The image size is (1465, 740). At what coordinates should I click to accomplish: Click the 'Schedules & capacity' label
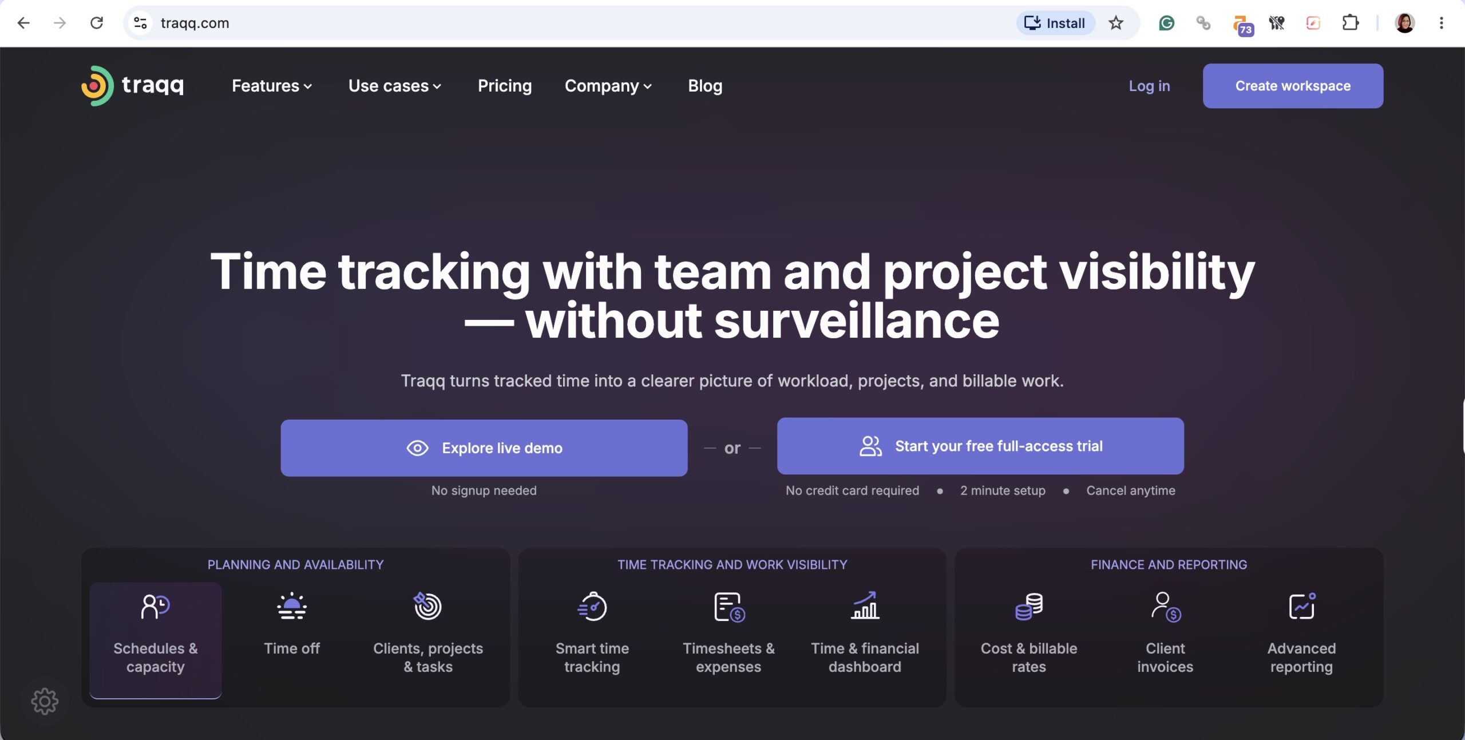coord(155,658)
